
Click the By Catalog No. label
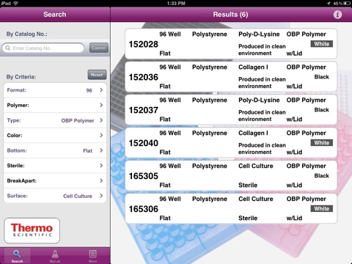27,34
